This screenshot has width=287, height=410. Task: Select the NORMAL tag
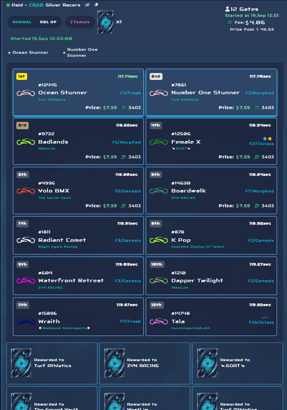(x=22, y=22)
